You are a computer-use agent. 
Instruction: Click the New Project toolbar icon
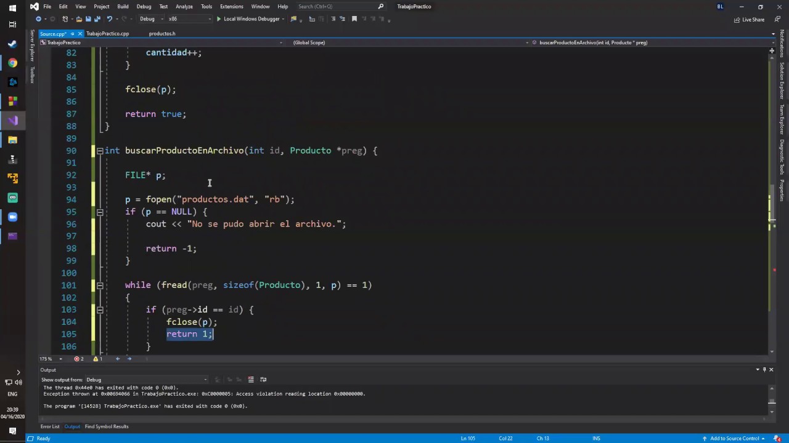(x=65, y=19)
